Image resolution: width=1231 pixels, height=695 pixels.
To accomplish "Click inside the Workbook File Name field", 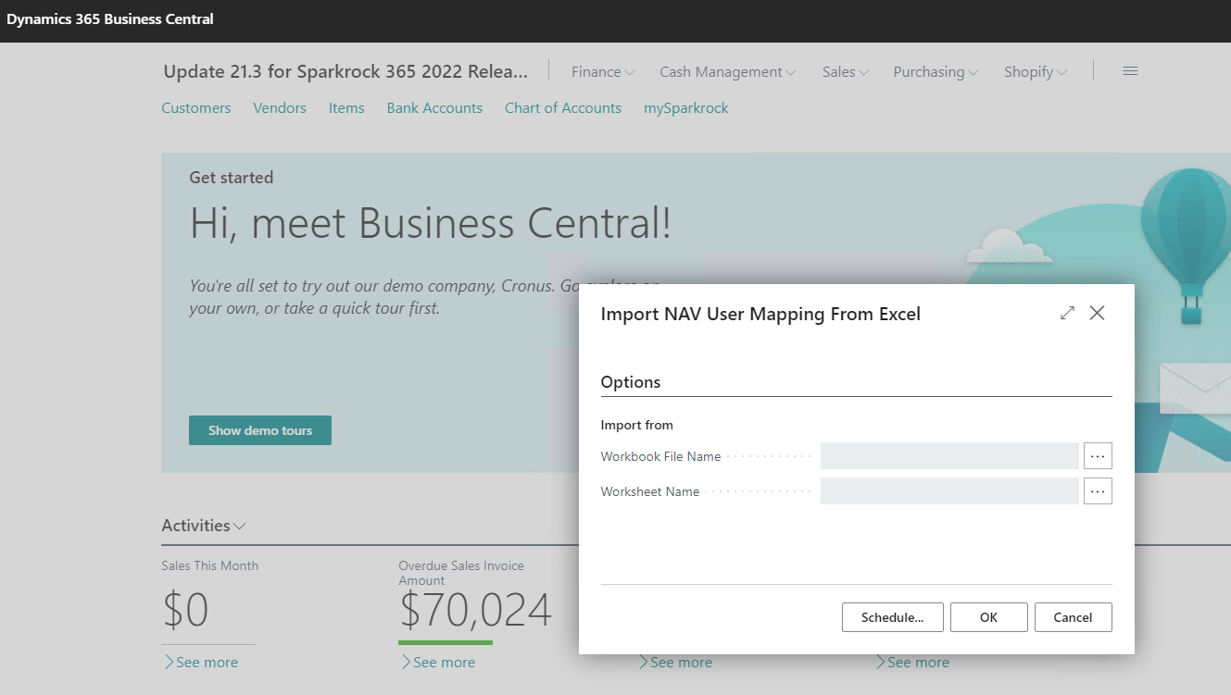I will (x=948, y=455).
